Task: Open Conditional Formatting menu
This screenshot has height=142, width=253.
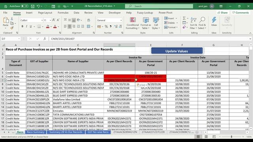Action: click(x=132, y=23)
